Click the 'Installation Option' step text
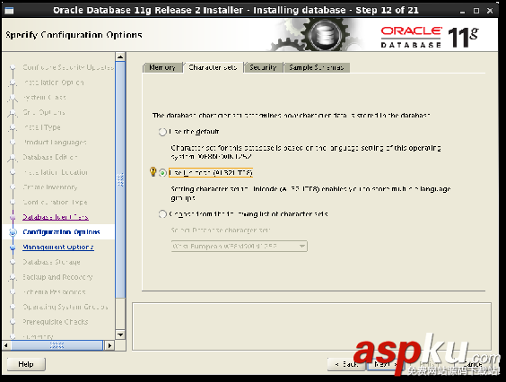This screenshot has width=506, height=382. (x=53, y=82)
